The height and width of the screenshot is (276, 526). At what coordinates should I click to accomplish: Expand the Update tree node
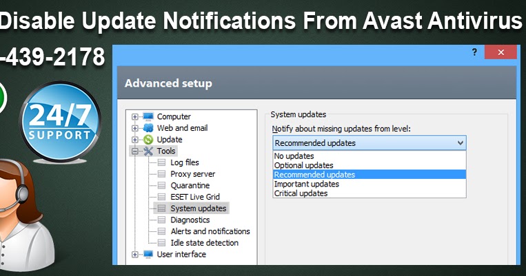[x=135, y=140]
